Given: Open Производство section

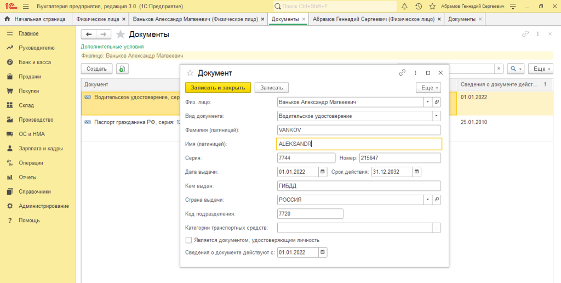Looking at the screenshot, I should point(36,120).
